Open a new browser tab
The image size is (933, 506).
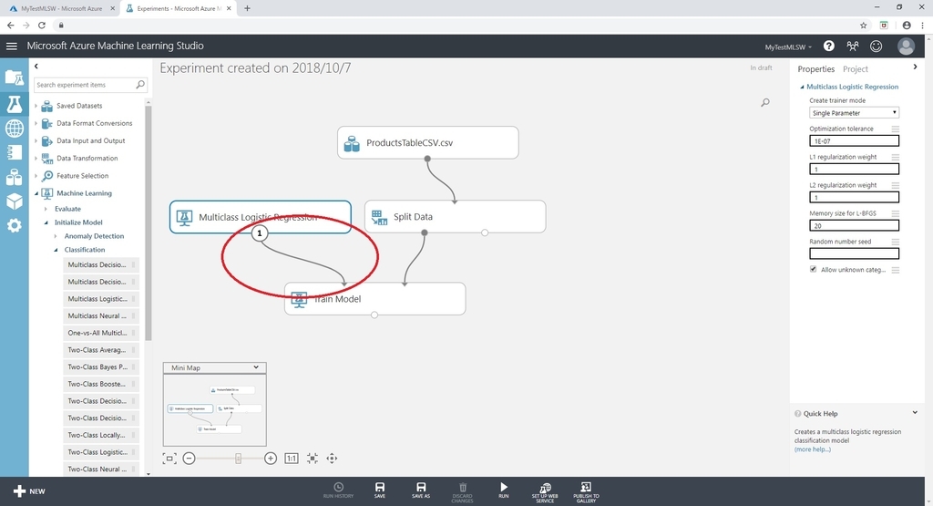pos(247,8)
